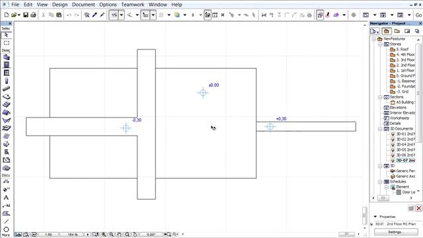
Task: Click the 0.00° orientation field
Action: pos(151,235)
